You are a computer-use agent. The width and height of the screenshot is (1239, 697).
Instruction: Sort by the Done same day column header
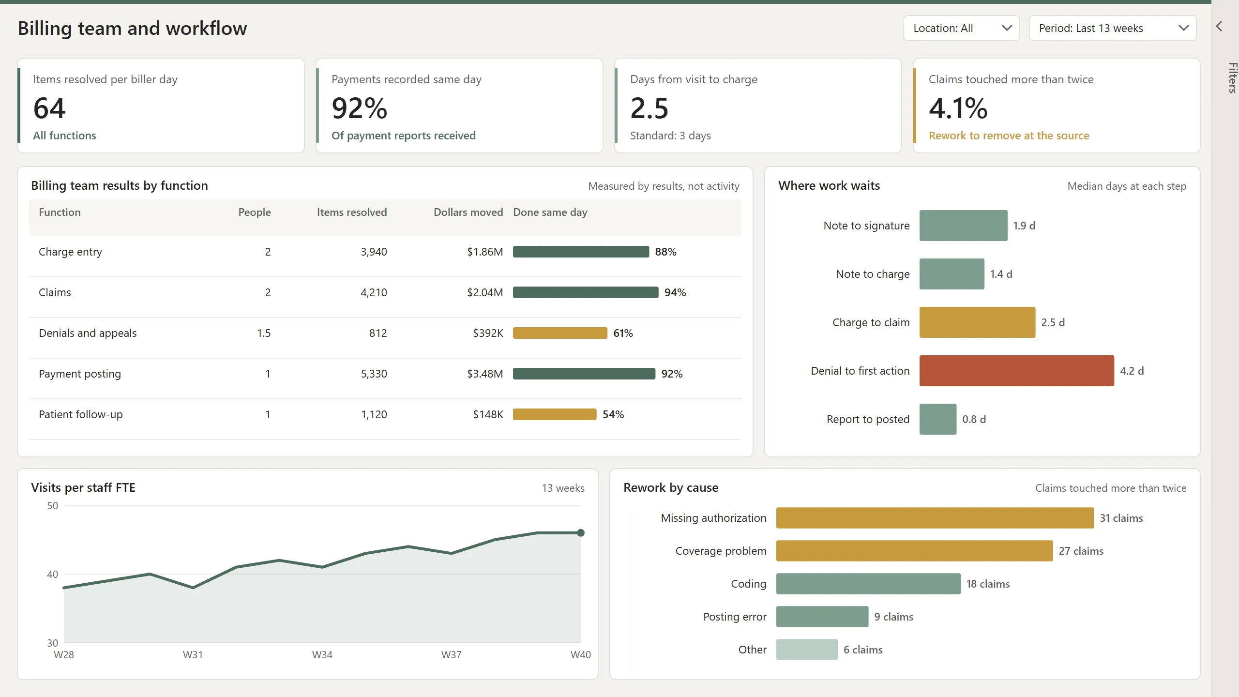click(550, 212)
